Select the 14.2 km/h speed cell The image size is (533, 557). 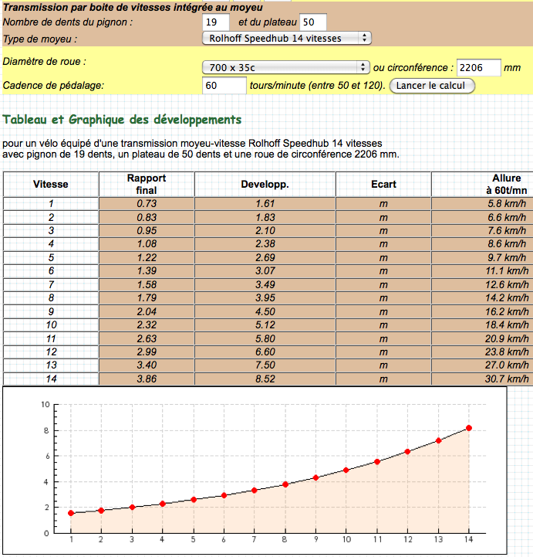coord(482,298)
